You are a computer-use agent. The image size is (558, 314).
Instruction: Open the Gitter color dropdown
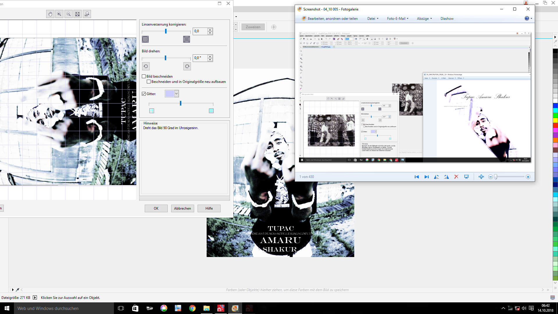point(176,94)
